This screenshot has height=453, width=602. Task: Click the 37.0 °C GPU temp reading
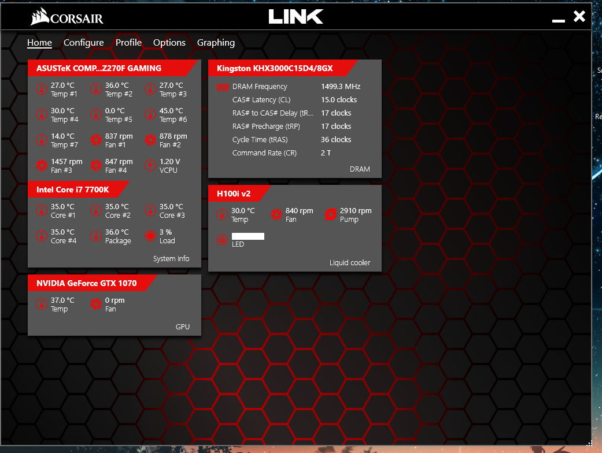(62, 300)
